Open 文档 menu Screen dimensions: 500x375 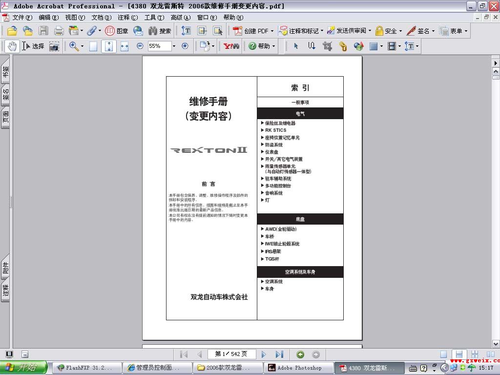point(102,18)
